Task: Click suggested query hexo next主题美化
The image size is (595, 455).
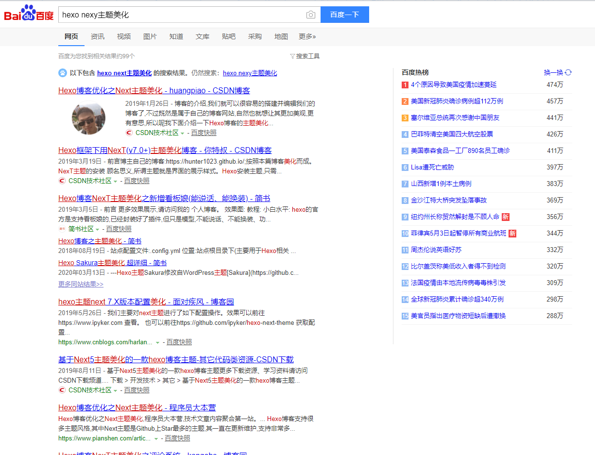Action: (x=124, y=73)
